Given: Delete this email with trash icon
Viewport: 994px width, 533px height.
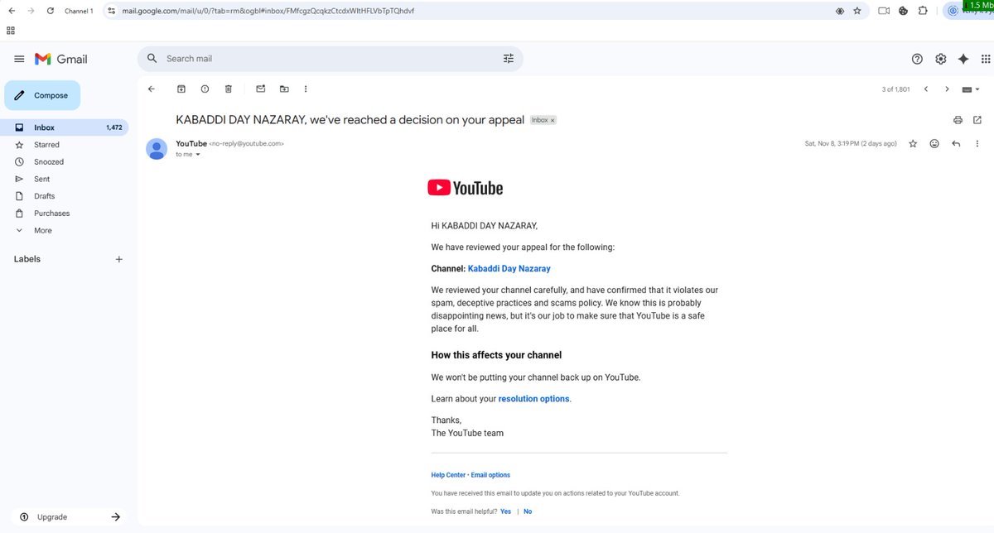Looking at the screenshot, I should pyautogui.click(x=229, y=89).
